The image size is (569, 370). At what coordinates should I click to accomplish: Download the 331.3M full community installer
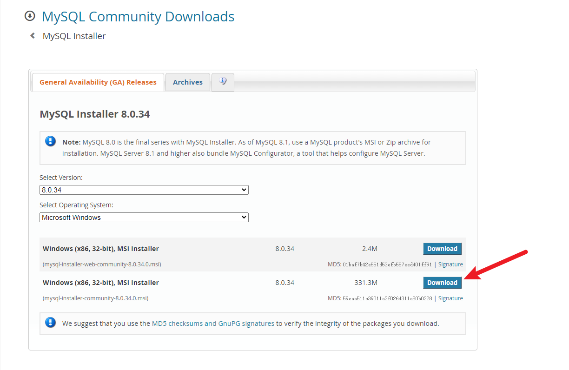tap(442, 283)
